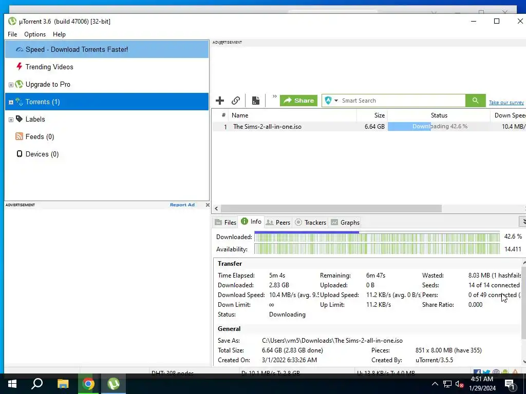Expand the Labels tree node

(x=11, y=120)
